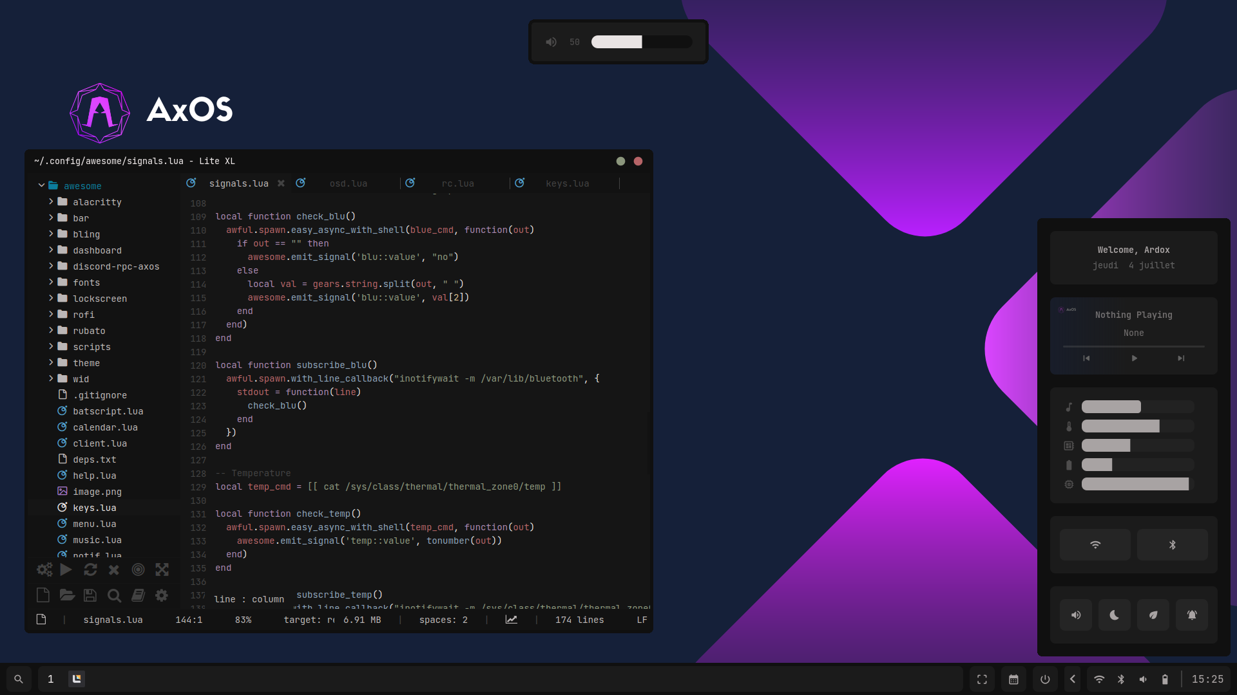
Task: Open the find magnifier icon in editor toolbar
Action: [x=114, y=595]
